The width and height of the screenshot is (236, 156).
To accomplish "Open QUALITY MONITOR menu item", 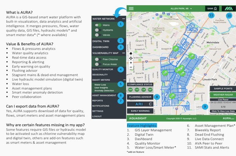I will (x=102, y=69).
